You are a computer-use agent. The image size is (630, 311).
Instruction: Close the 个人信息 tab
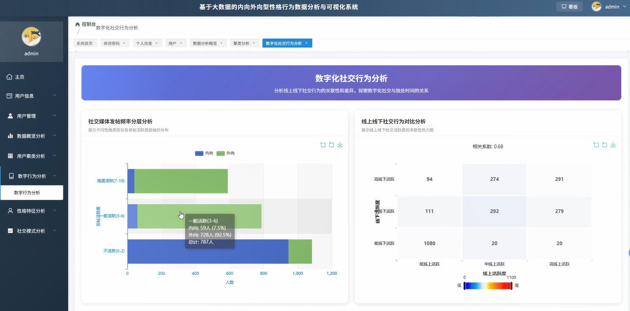pos(156,43)
